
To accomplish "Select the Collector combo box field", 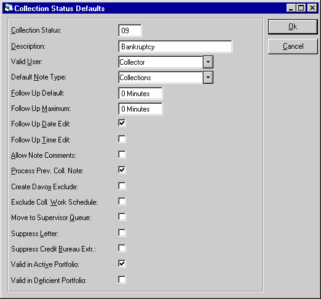I will tap(160, 62).
